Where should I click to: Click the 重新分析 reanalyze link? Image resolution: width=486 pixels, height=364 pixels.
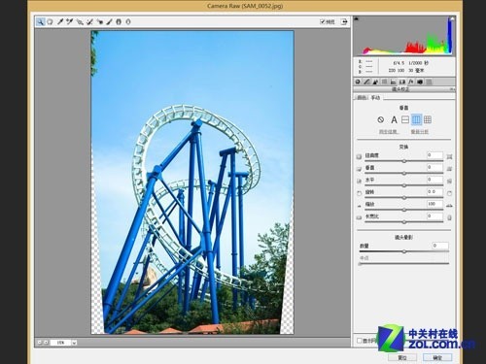[420, 132]
